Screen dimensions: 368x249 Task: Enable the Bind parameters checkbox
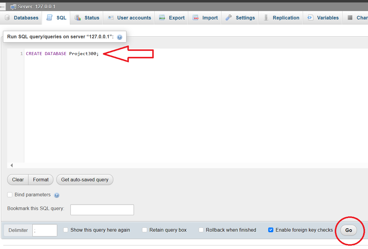click(10, 195)
